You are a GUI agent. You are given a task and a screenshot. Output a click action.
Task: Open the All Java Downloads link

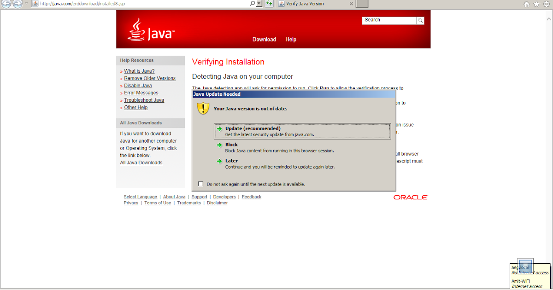(x=141, y=163)
